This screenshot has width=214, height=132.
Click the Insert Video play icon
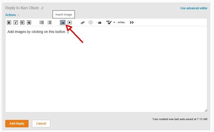[70, 22]
